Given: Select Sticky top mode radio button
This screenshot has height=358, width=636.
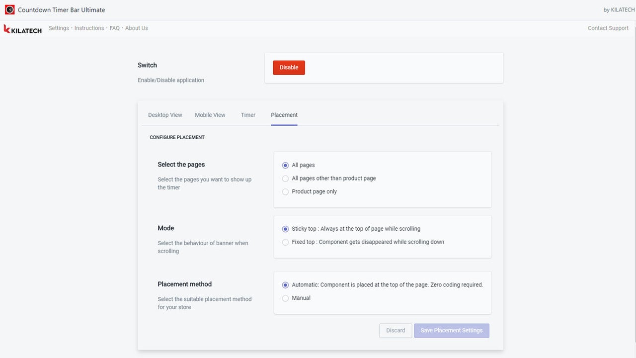Looking at the screenshot, I should (285, 229).
